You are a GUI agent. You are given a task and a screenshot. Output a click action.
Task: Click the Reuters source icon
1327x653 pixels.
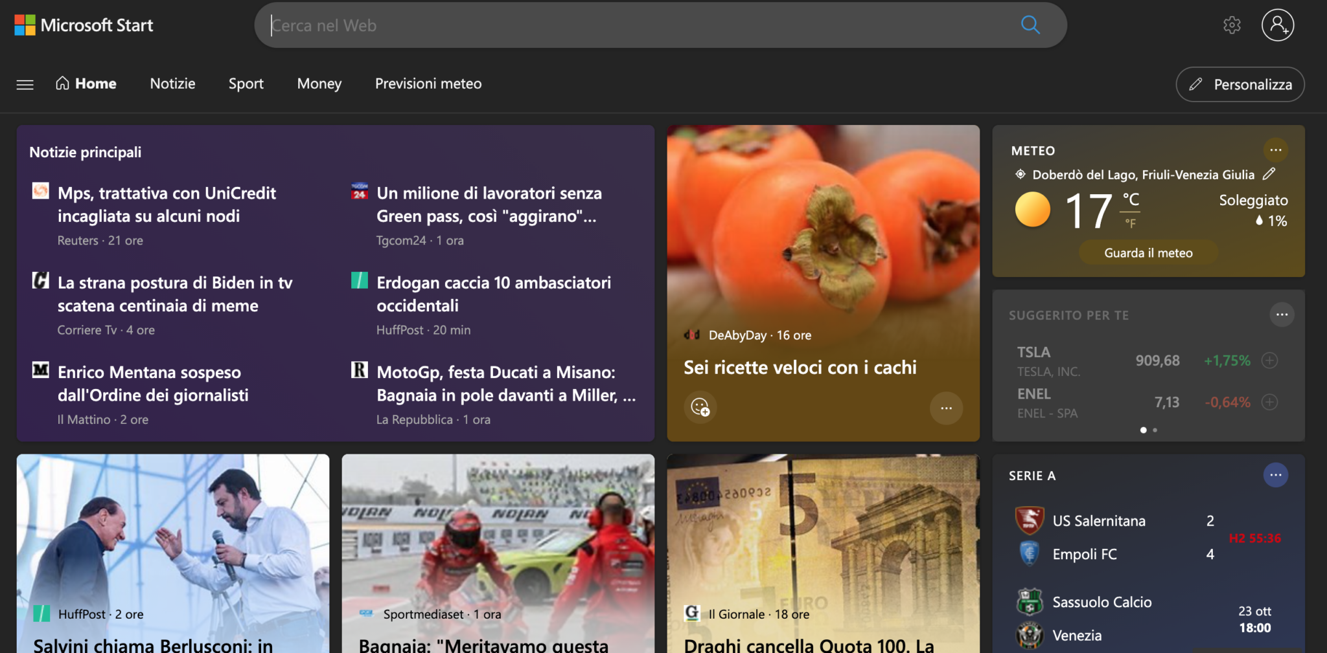pos(40,191)
